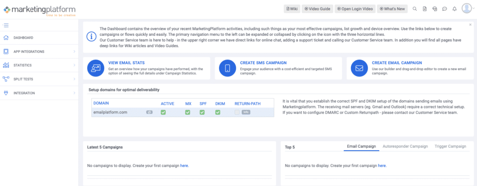
Task: Switch to the Autoresponder Campaign tab
Action: [x=405, y=146]
